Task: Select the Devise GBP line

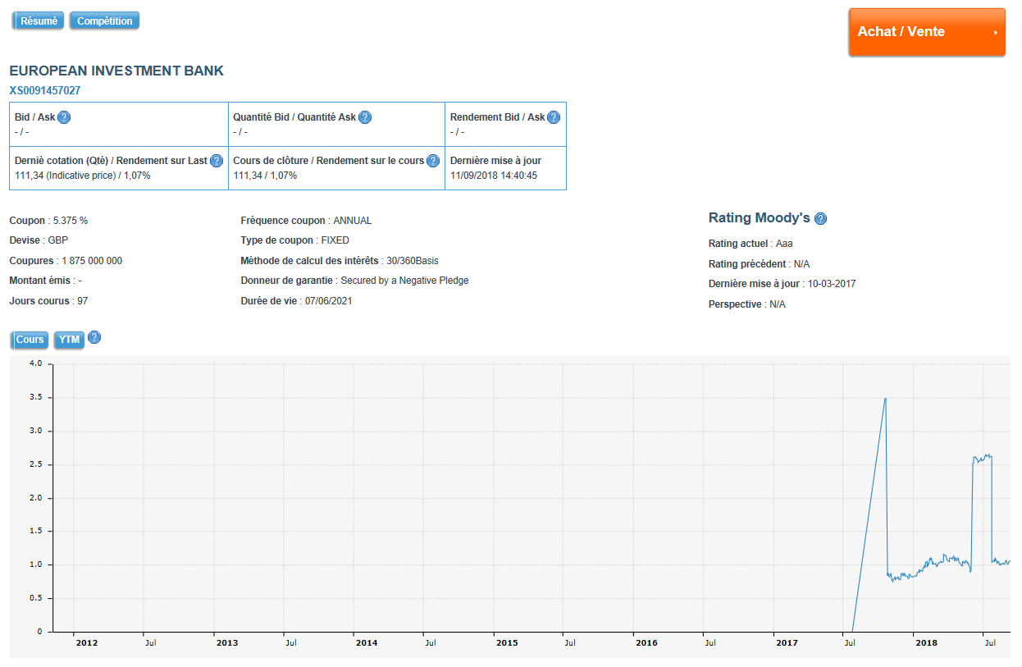Action: [x=39, y=240]
